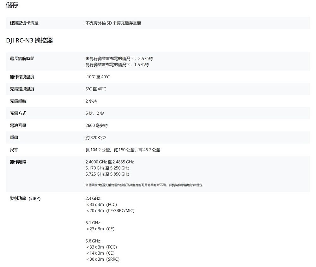Click the 2.4 GHz: power heading

(x=94, y=198)
